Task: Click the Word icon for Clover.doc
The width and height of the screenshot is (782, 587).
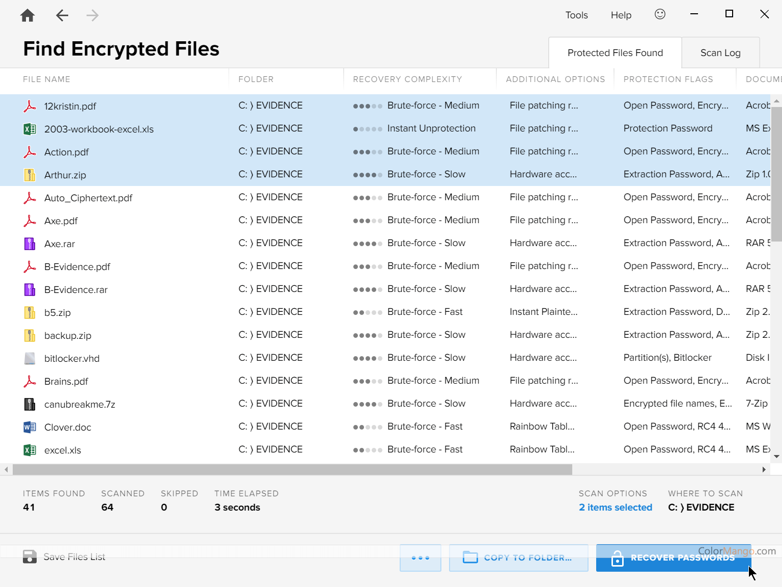Action: pos(30,427)
